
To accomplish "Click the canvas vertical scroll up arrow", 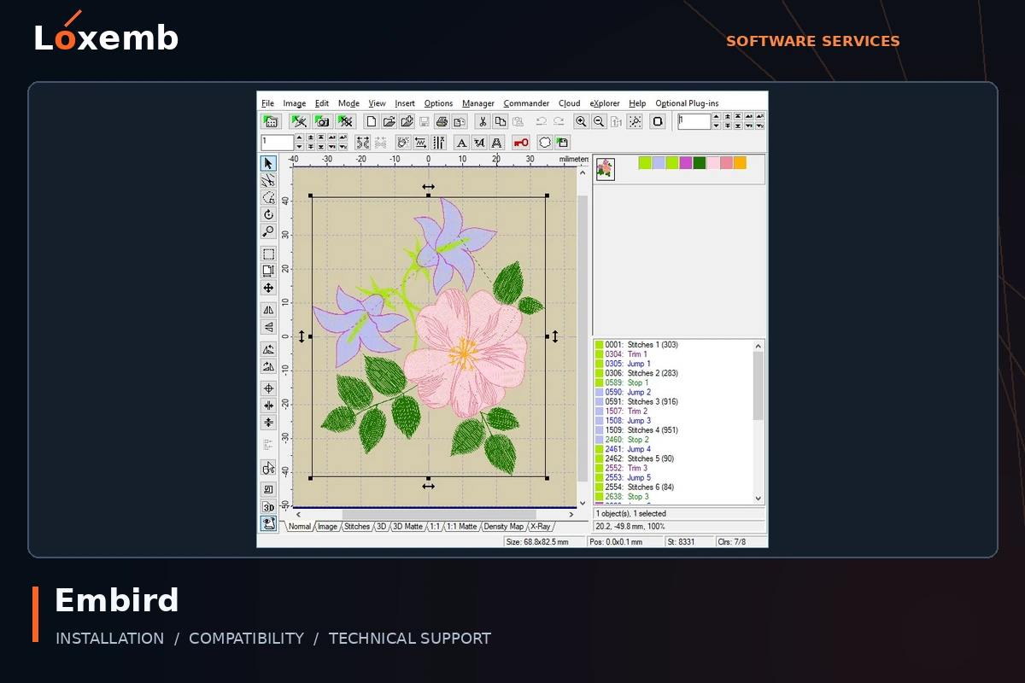I will (x=583, y=172).
